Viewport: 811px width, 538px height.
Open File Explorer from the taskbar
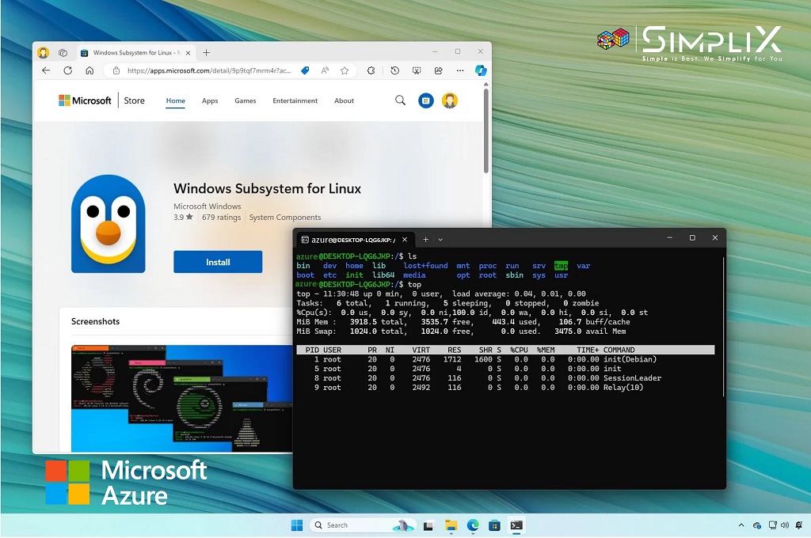451,525
